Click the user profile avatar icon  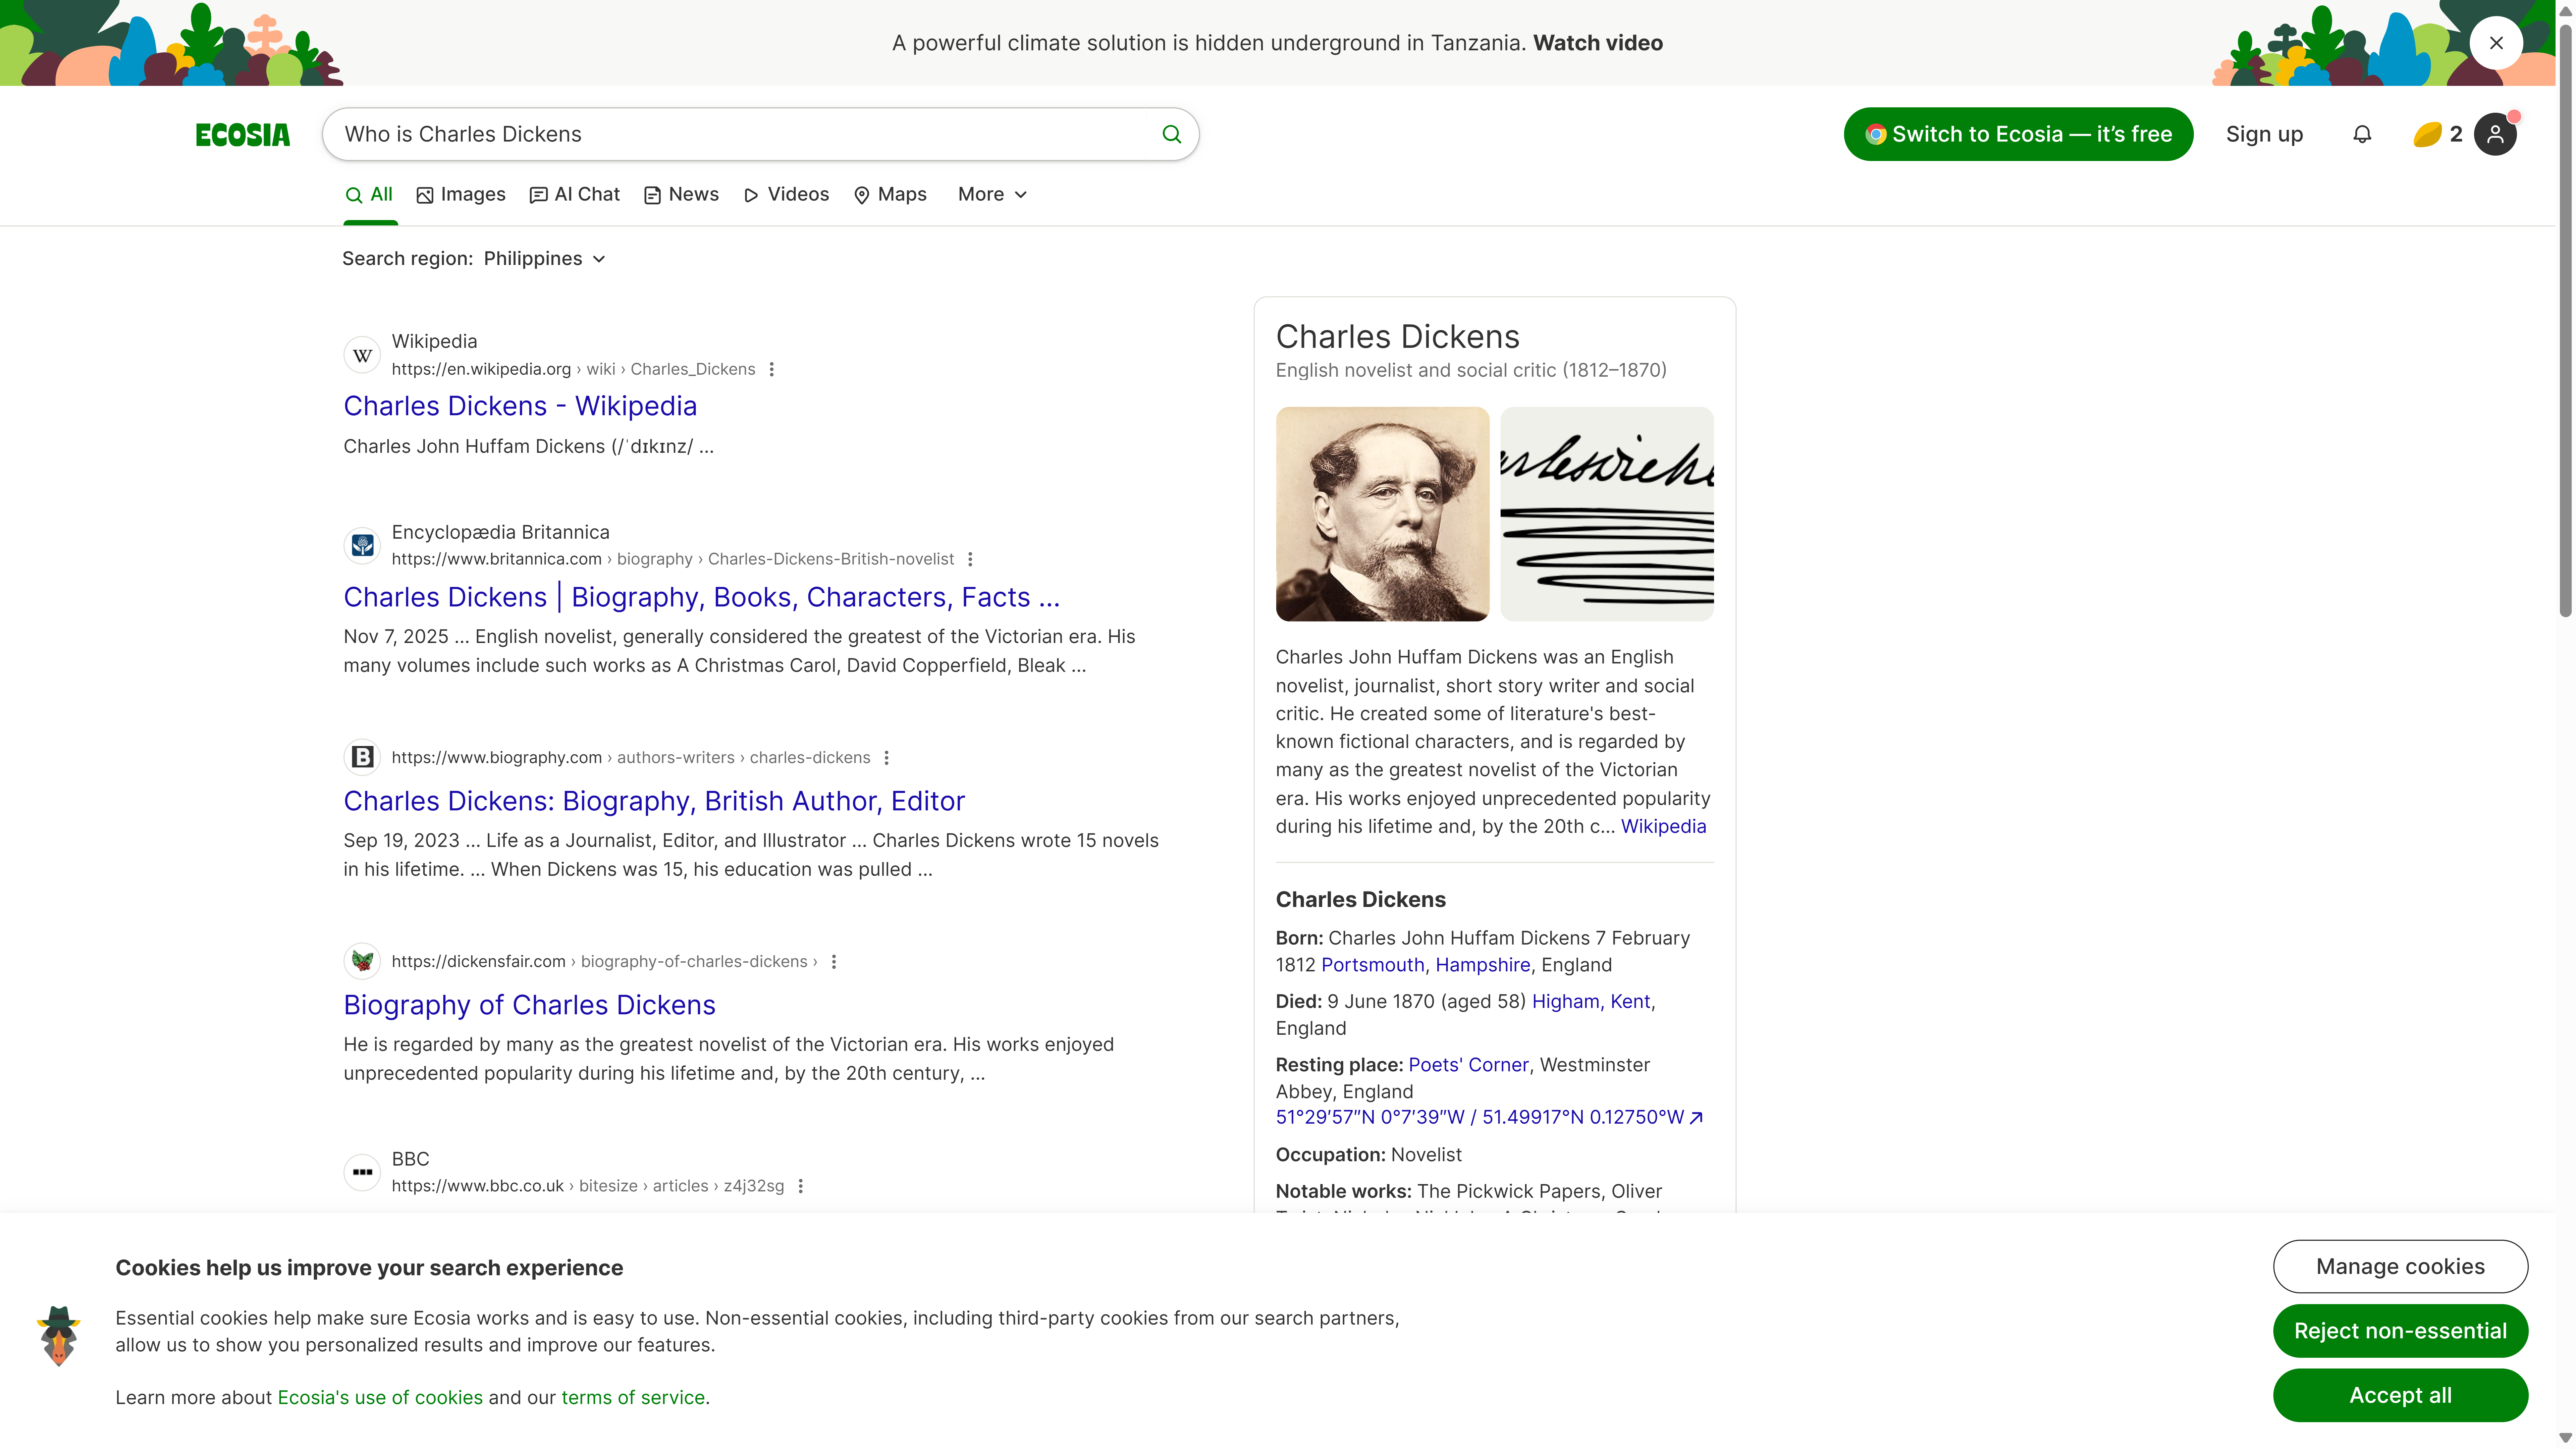coord(2495,134)
